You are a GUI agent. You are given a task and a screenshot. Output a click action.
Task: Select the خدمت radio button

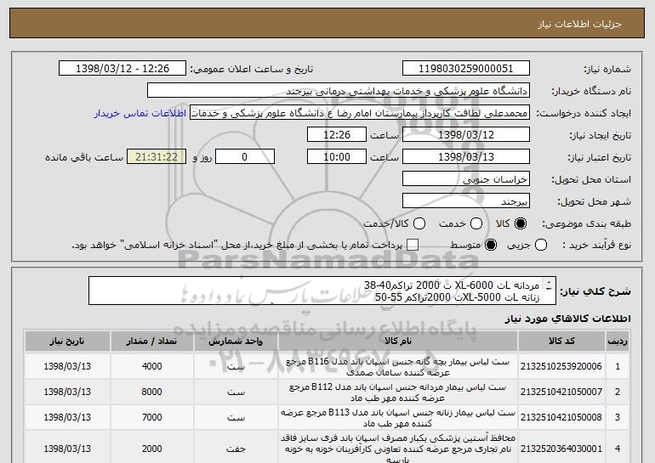tap(476, 224)
